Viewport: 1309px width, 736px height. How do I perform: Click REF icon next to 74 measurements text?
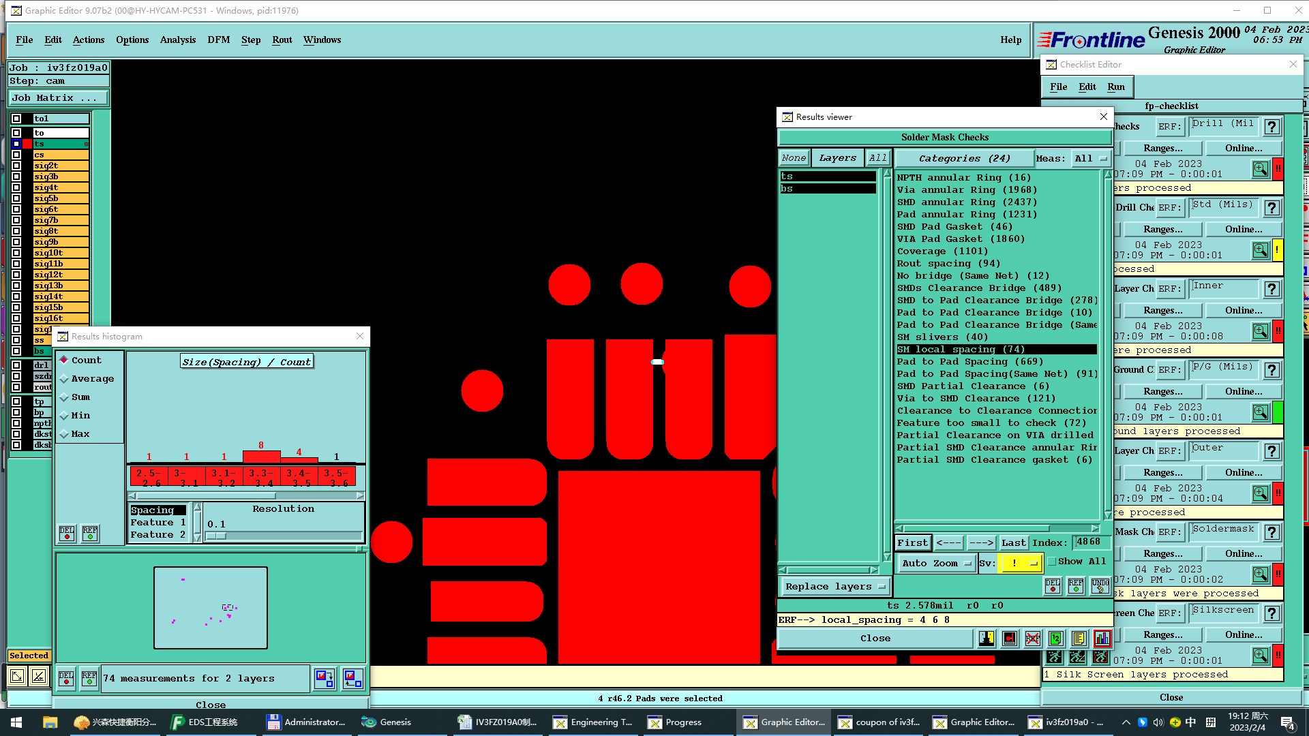point(89,679)
